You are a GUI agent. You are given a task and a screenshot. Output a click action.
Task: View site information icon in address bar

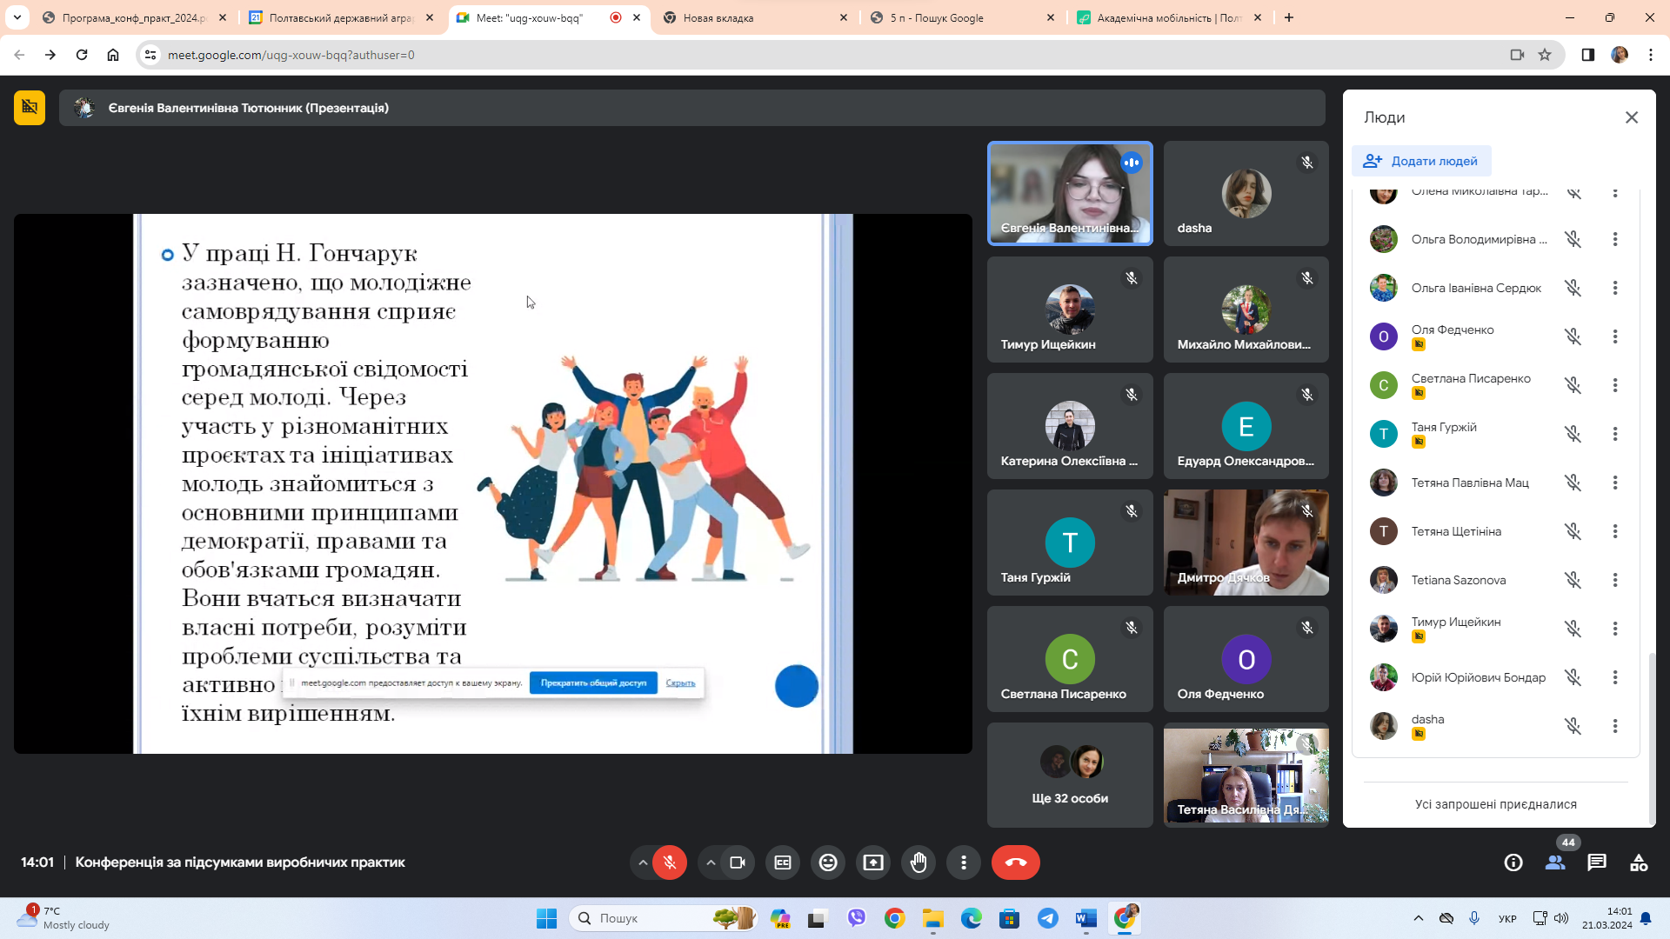pyautogui.click(x=150, y=55)
